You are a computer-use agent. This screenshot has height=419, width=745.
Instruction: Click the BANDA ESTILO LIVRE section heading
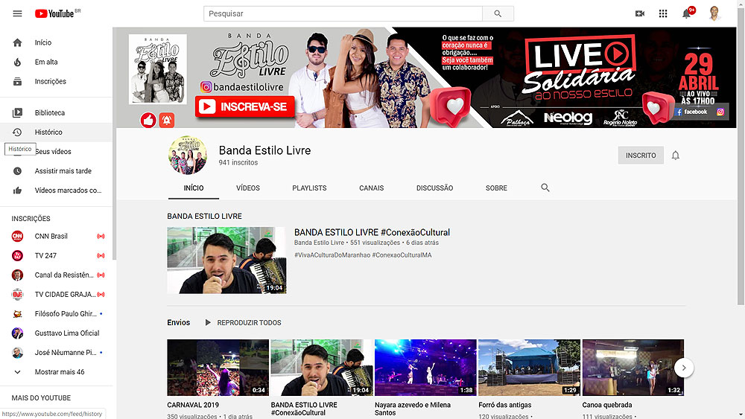tap(204, 216)
